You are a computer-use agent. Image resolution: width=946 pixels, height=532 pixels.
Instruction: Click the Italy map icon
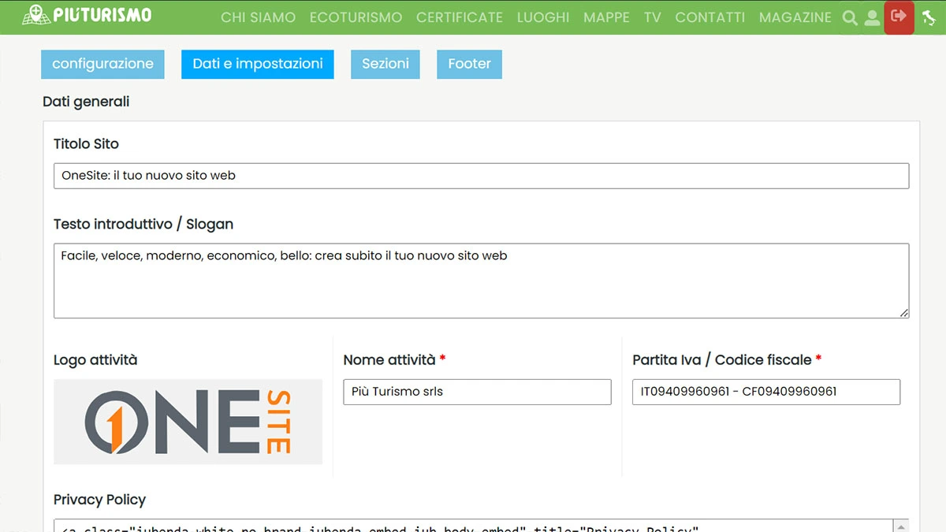[929, 17]
